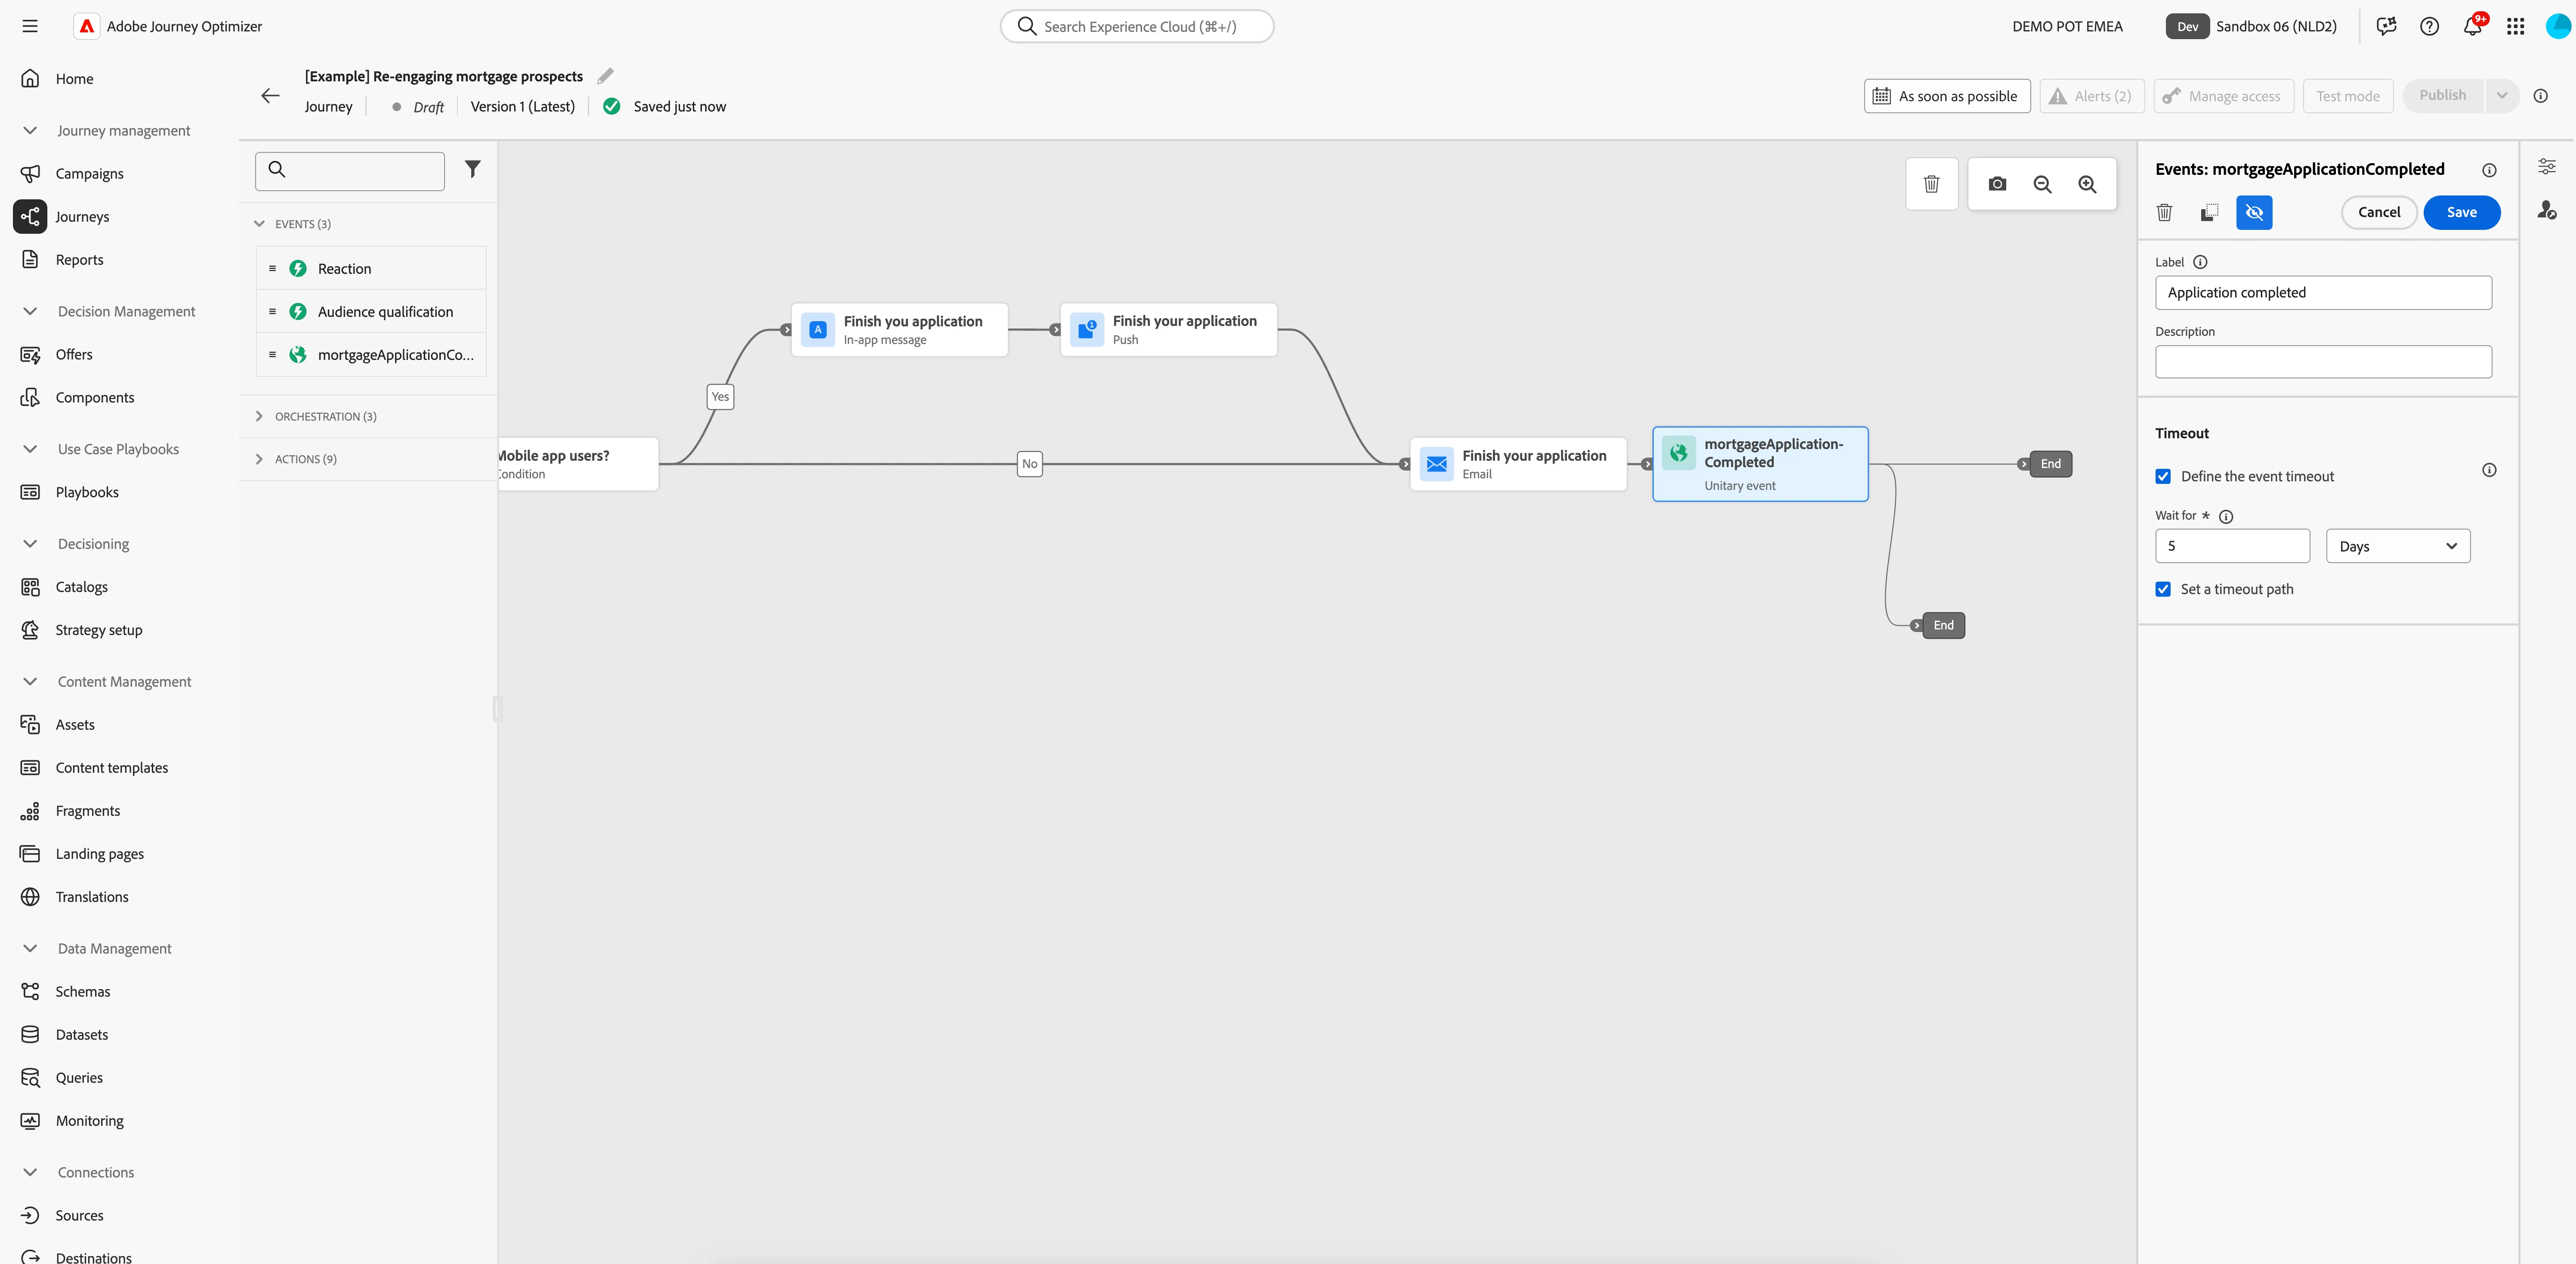The image size is (2576, 1264).
Task: Open the help question mark icon
Action: click(2429, 26)
